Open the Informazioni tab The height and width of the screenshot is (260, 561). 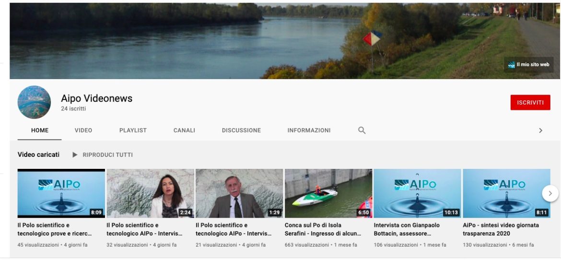(x=309, y=130)
